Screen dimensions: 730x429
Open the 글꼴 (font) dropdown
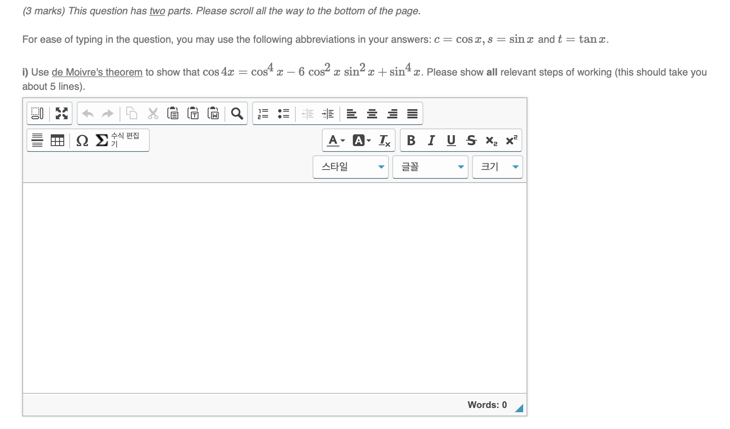point(430,167)
